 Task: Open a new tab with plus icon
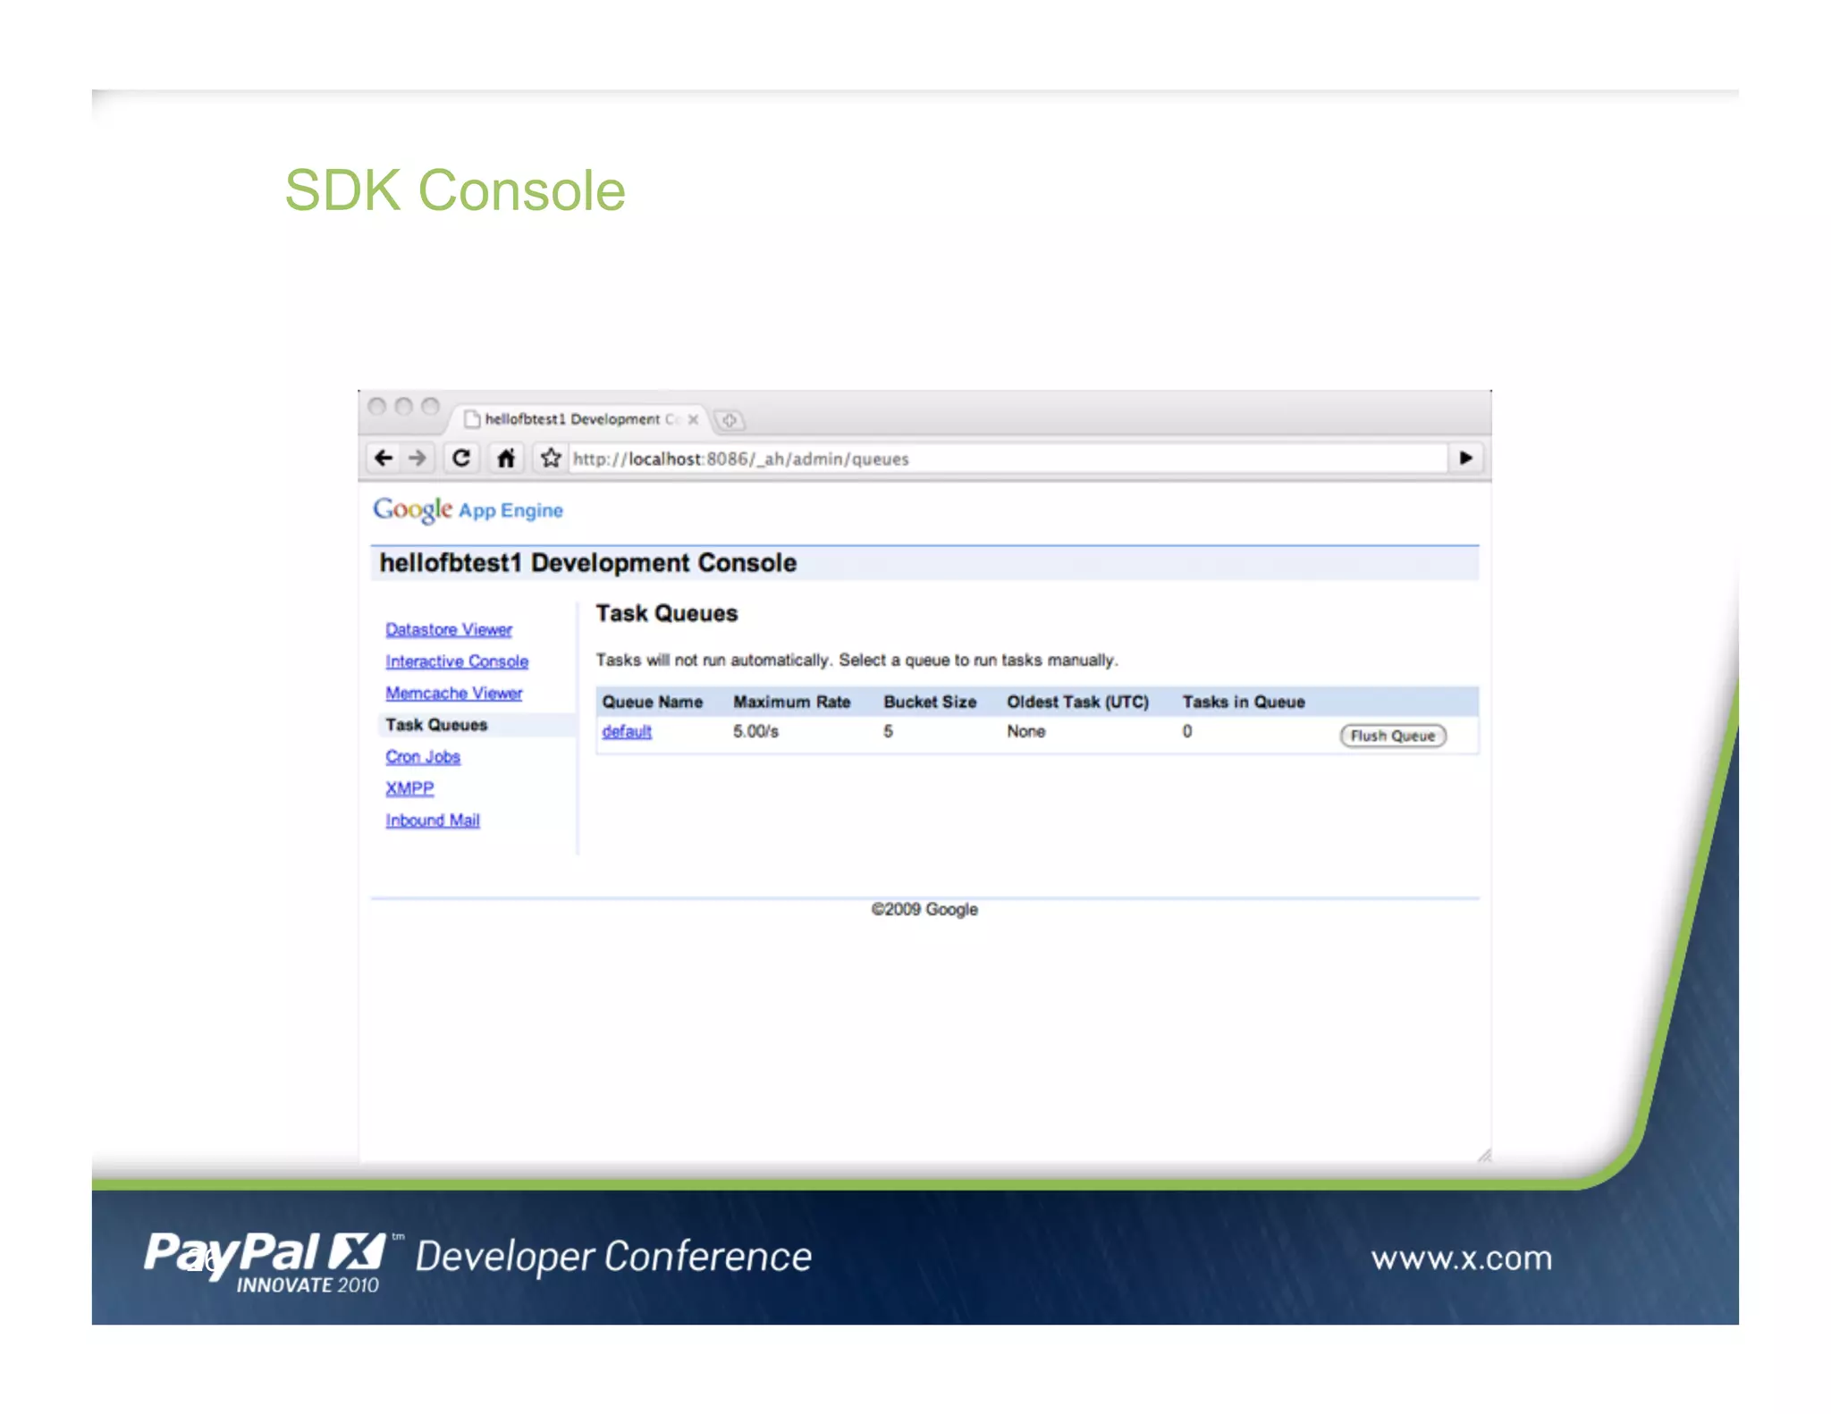(x=730, y=420)
